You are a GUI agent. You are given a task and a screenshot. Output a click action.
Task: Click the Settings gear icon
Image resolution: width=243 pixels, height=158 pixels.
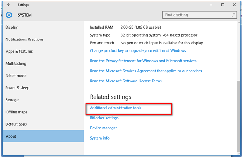click(x=9, y=15)
